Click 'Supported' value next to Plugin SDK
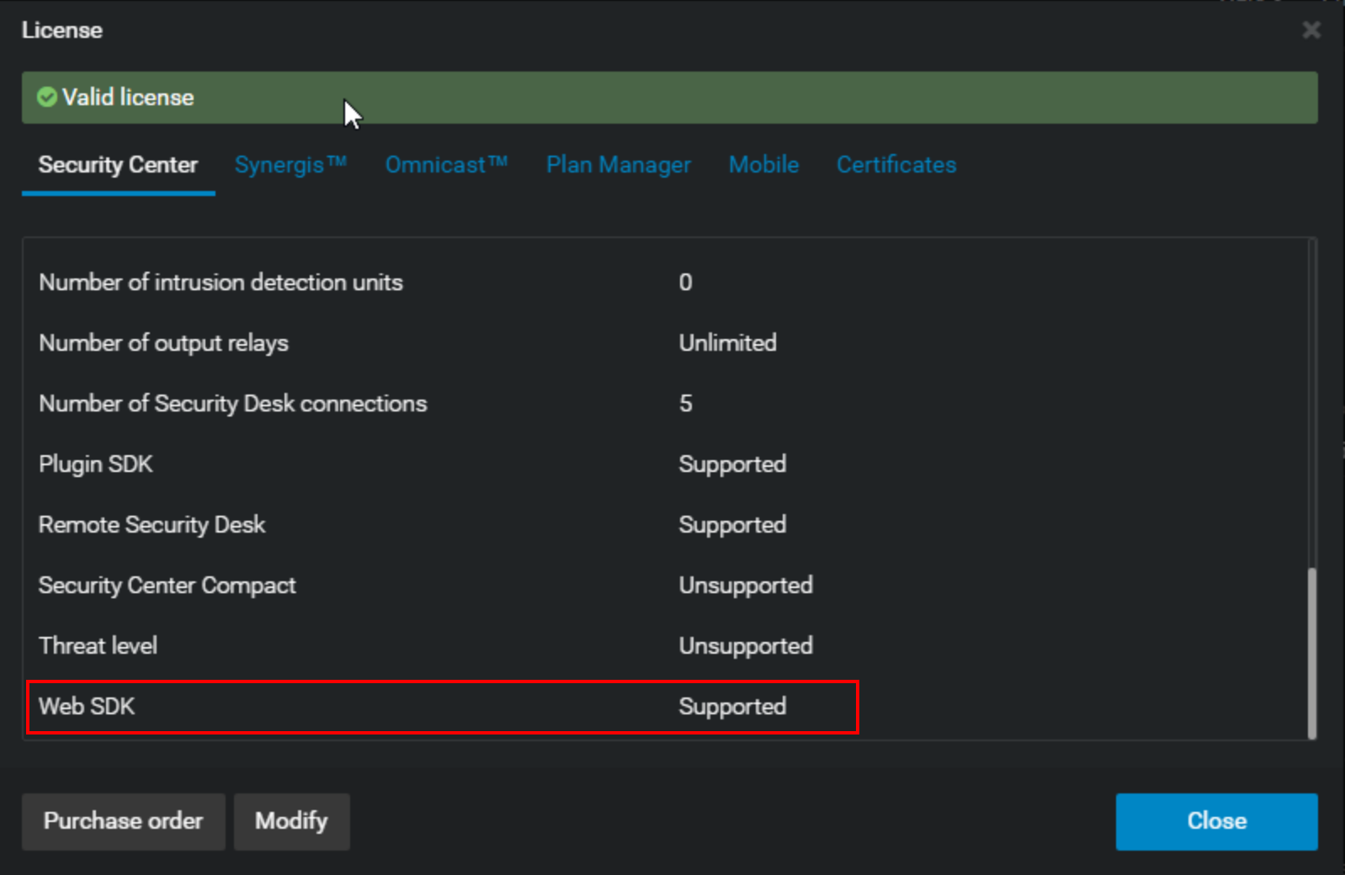Viewport: 1345px width, 875px height. pyautogui.click(x=732, y=464)
